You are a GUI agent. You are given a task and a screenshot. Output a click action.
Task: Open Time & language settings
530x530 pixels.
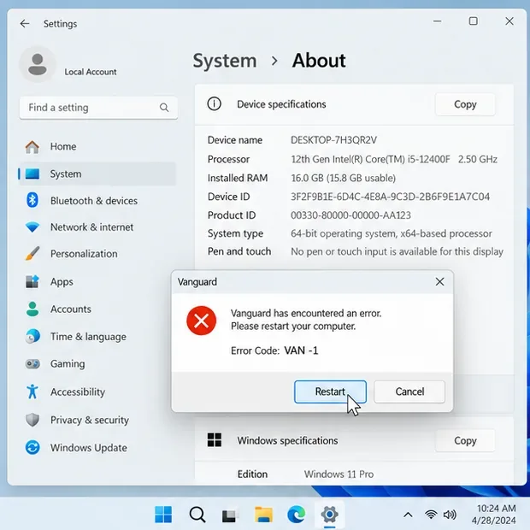coord(97,337)
